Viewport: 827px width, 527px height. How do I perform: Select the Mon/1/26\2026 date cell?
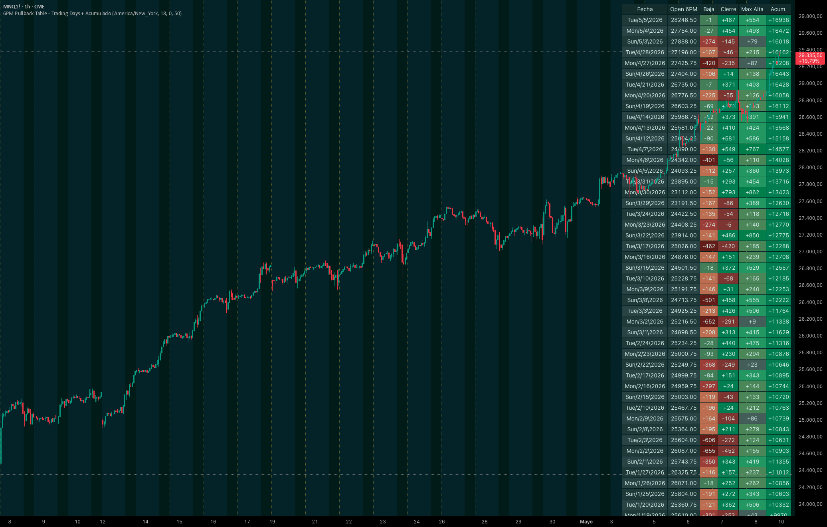click(x=645, y=483)
